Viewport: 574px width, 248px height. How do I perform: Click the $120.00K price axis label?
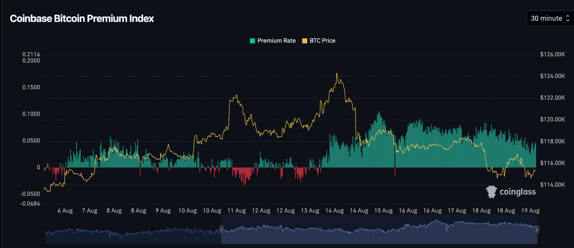(x=553, y=119)
